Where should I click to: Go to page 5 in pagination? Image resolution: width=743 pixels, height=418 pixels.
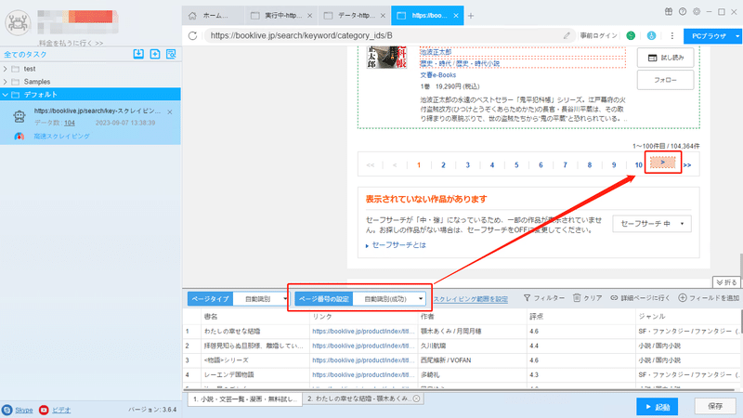click(x=516, y=165)
